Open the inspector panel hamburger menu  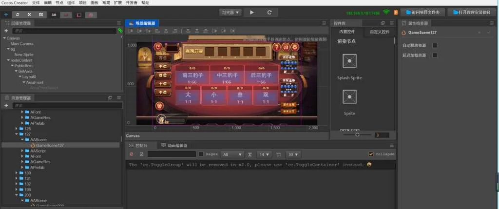point(492,23)
